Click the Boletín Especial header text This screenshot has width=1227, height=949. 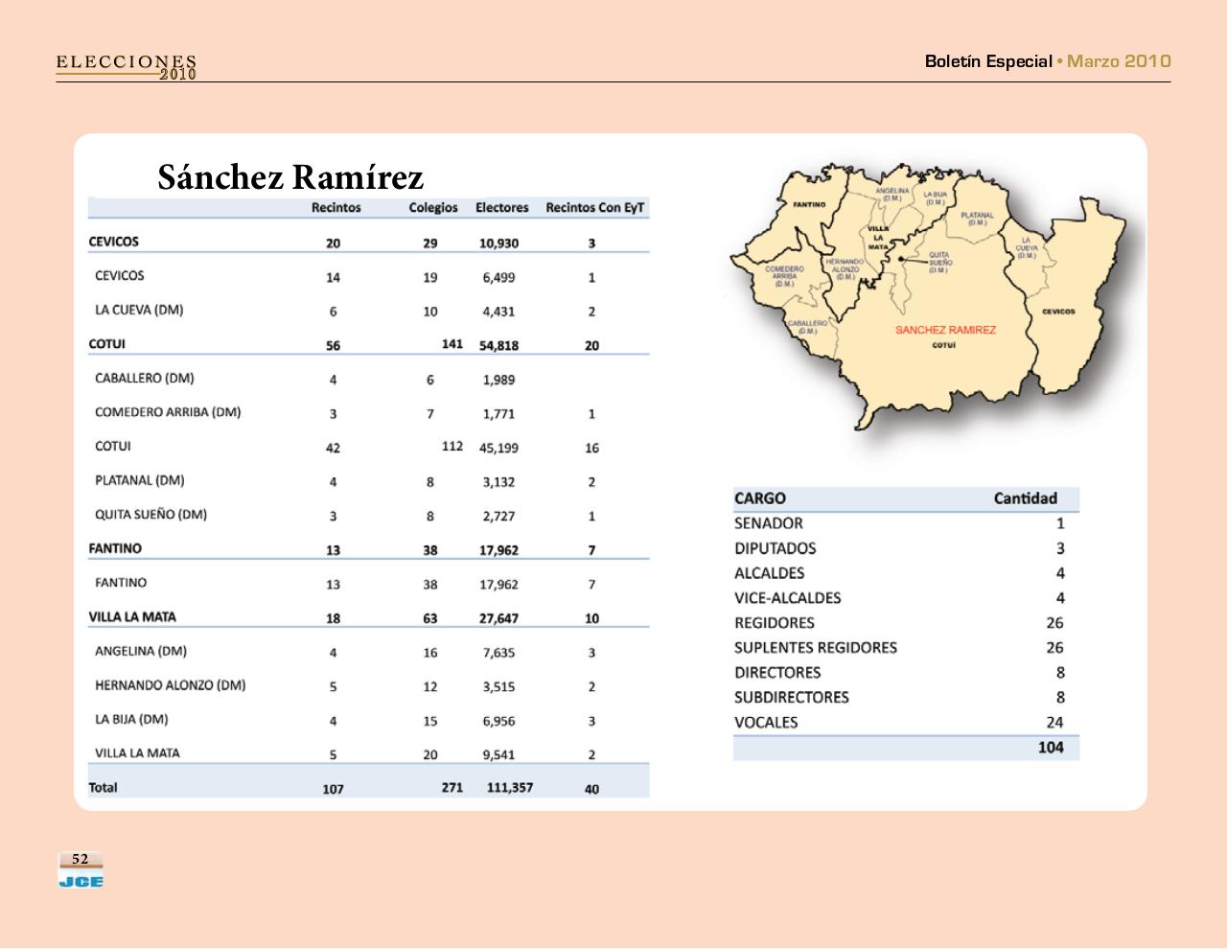(987, 61)
